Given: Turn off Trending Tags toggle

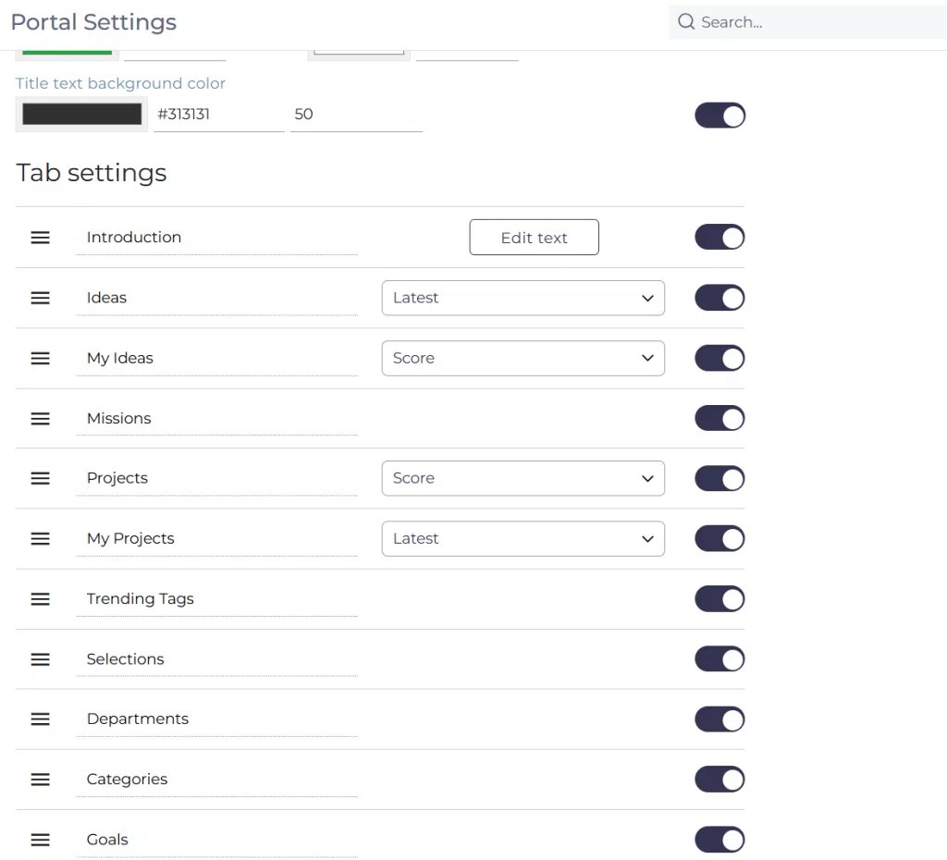Looking at the screenshot, I should click(719, 598).
